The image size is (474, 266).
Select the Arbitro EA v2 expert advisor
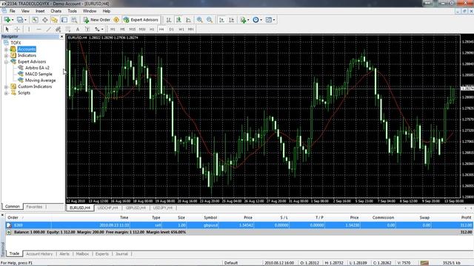pos(37,68)
